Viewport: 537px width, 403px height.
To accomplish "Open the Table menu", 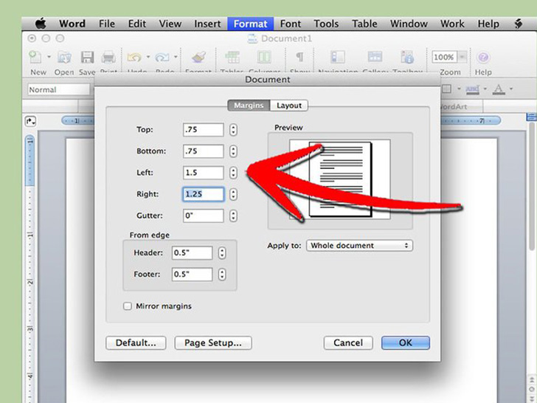I will click(x=364, y=24).
